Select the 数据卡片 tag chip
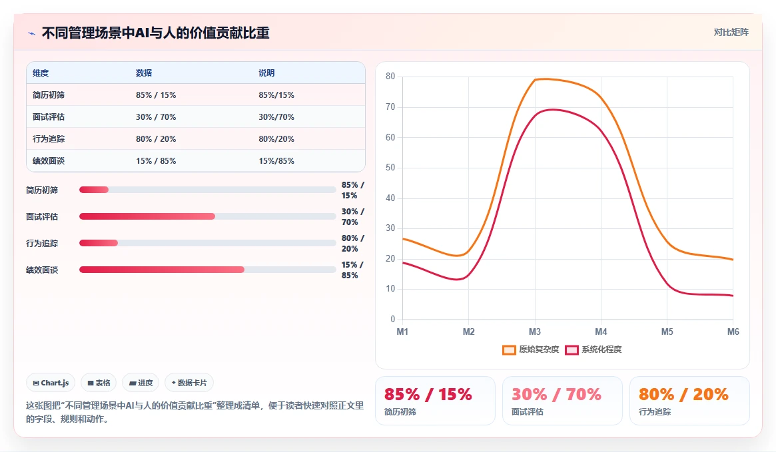Image resolution: width=776 pixels, height=452 pixels. 189,383
